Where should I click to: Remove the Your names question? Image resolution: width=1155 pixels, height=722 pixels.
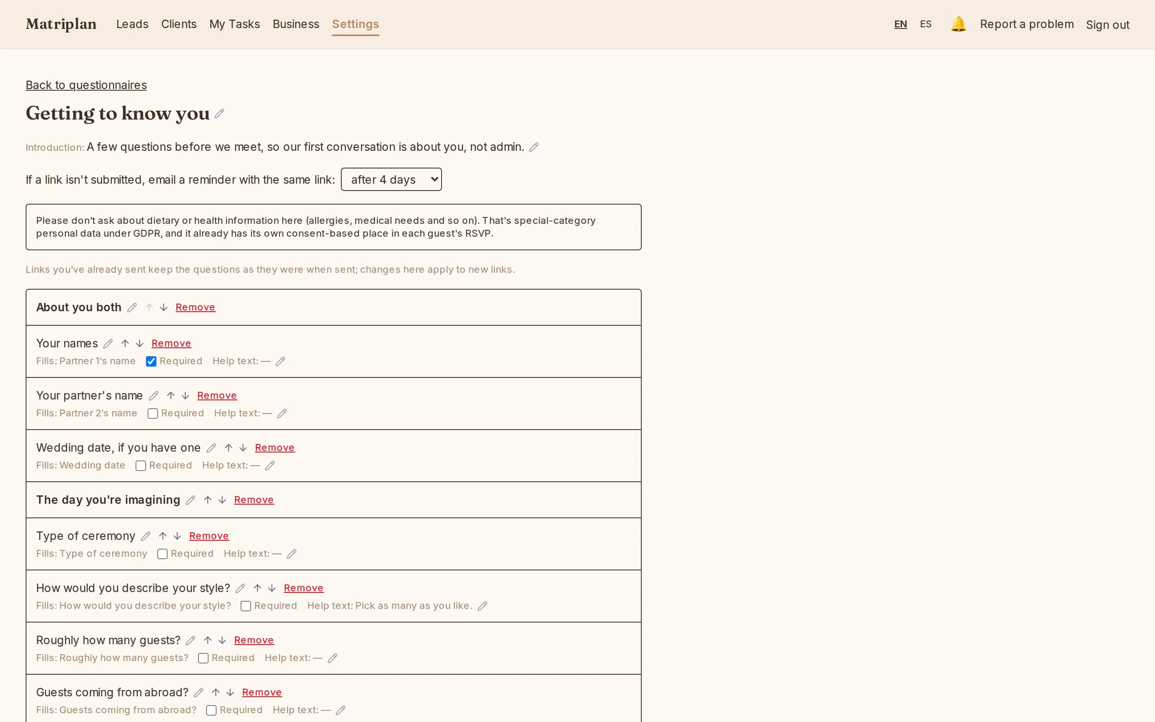(x=171, y=344)
